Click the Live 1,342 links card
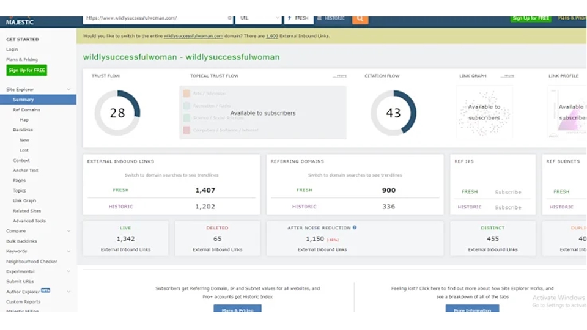The image size is (587, 330). point(125,238)
